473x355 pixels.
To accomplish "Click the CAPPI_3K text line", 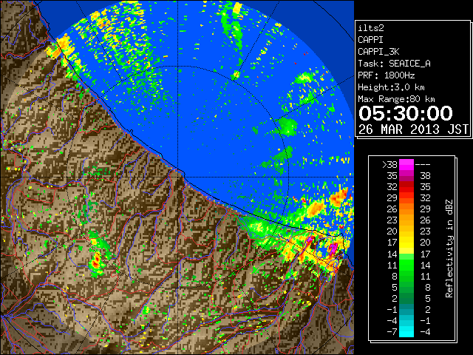I will tap(378, 52).
